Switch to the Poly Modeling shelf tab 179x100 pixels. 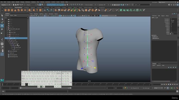(x=18, y=7)
